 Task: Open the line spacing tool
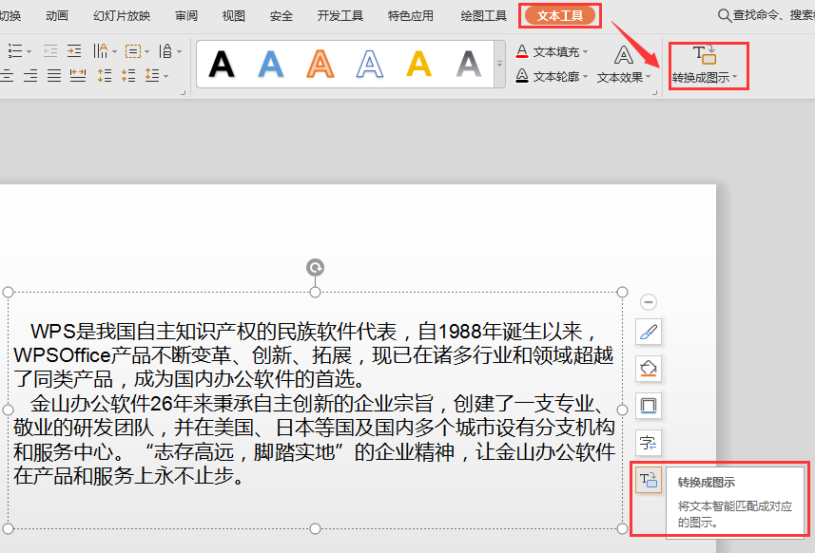click(x=152, y=76)
